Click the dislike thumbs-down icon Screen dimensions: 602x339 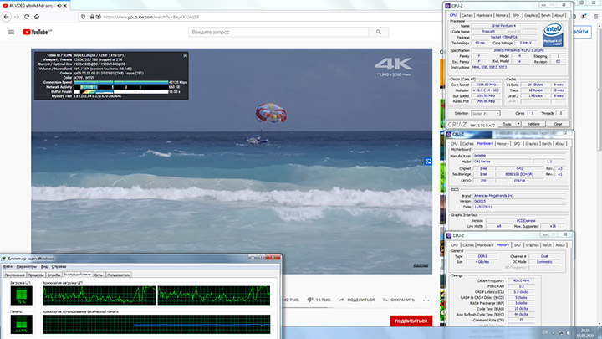tap(310, 300)
